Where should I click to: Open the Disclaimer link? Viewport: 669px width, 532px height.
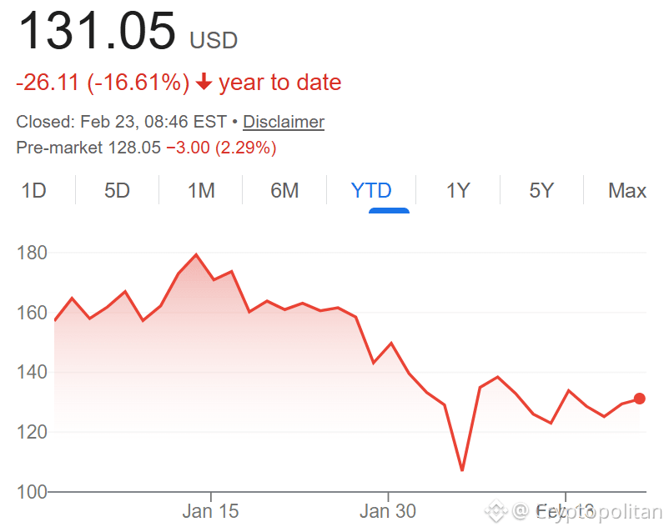(x=283, y=122)
